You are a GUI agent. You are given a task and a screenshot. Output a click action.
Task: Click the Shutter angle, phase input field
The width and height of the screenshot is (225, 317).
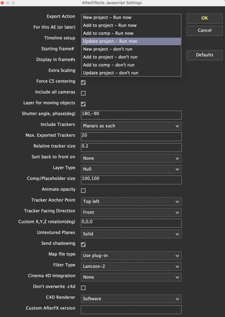tap(131, 115)
